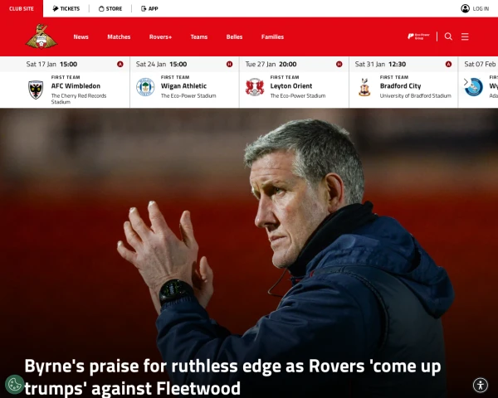Image resolution: width=498 pixels, height=398 pixels.
Task: Click the Doncaster Rovers club crest logo
Action: coord(41,36)
